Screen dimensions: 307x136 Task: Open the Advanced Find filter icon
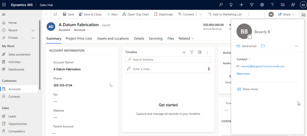pos(252,5)
